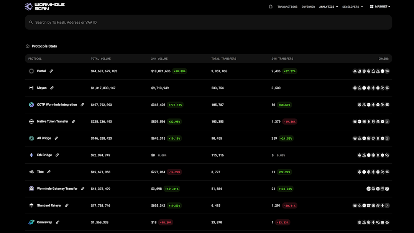
Task: Click Mayan total volume $1,317,830,147
Action: coord(103,88)
